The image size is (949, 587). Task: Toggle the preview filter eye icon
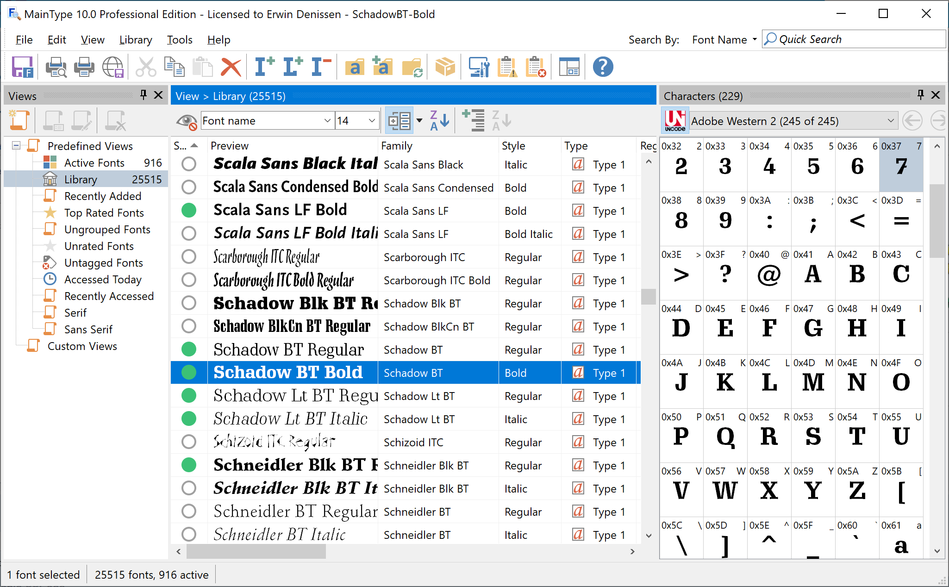[x=187, y=121]
